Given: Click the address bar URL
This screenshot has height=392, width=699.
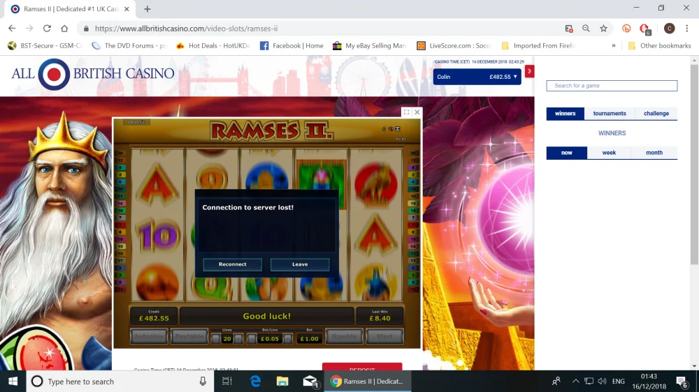Looking at the screenshot, I should (187, 29).
